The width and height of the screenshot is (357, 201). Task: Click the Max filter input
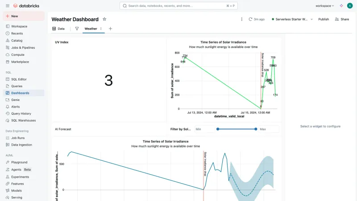[269, 129]
